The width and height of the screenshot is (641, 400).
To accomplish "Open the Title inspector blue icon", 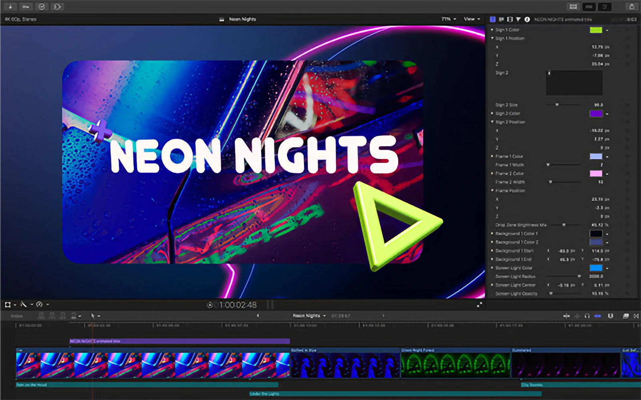I will pos(493,19).
